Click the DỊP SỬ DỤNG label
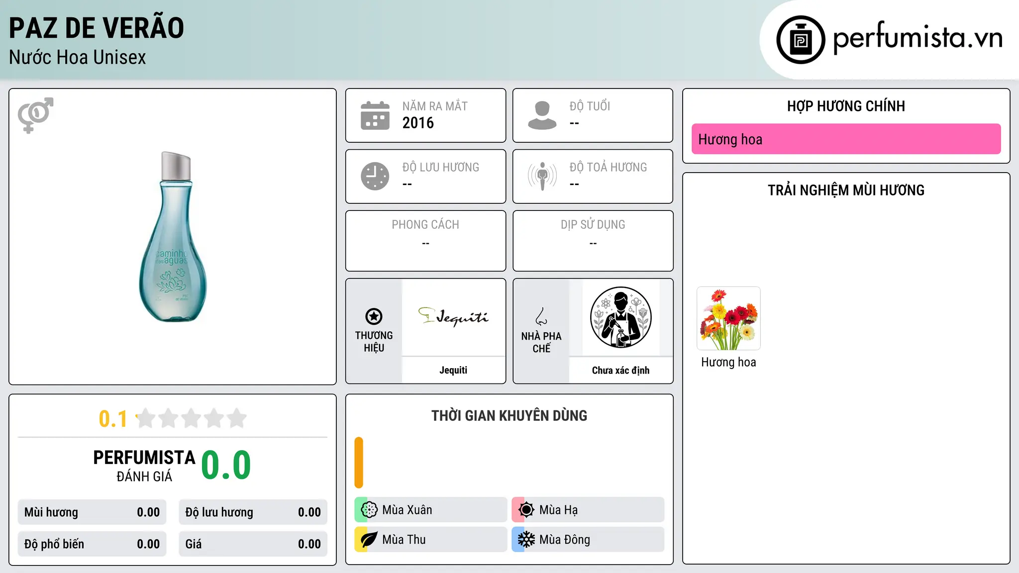1019x573 pixels. [x=593, y=225]
